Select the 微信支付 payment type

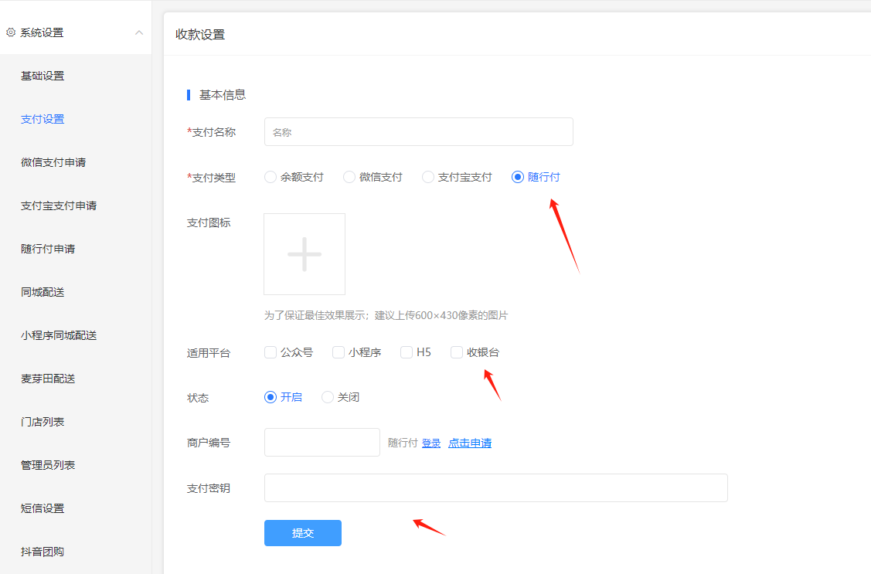point(349,177)
